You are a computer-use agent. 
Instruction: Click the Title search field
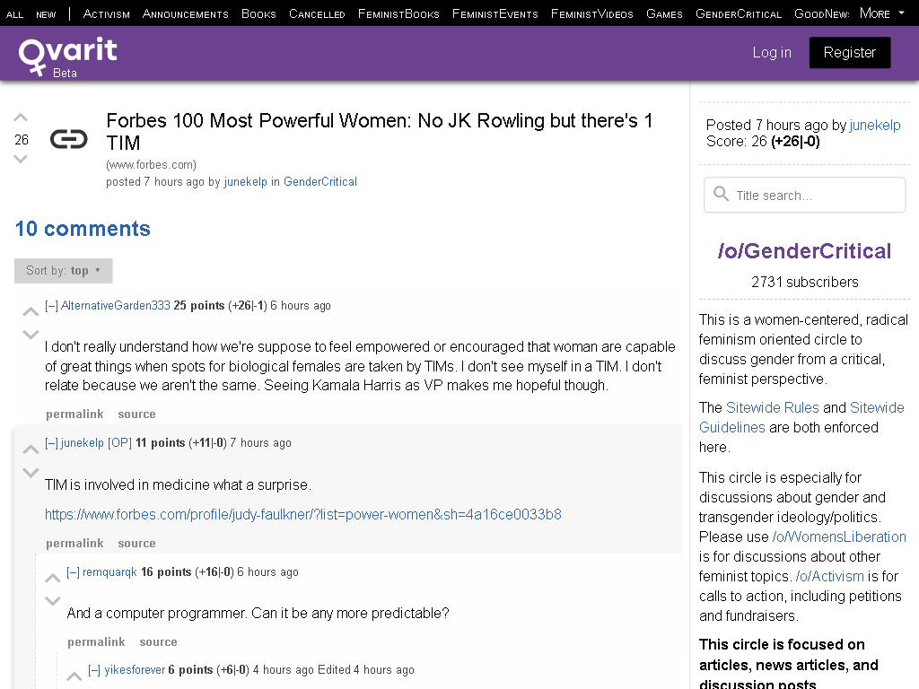click(x=805, y=195)
